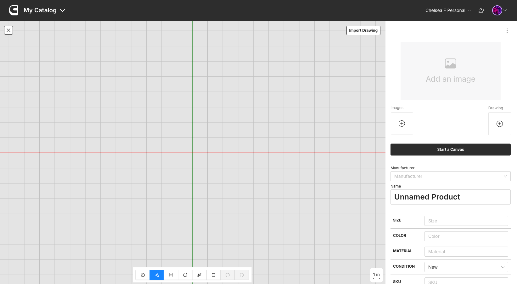Open the Chelsea F Personal workspace menu
Viewport: 517px width, 284px height.
(x=448, y=10)
